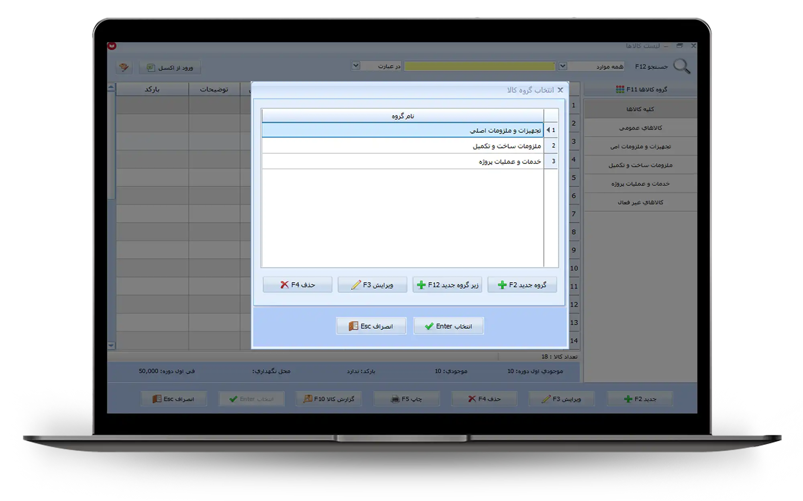Viewport: 803px width, 501px height.
Task: Click the paint palette icon in toolbar
Action: [x=124, y=67]
